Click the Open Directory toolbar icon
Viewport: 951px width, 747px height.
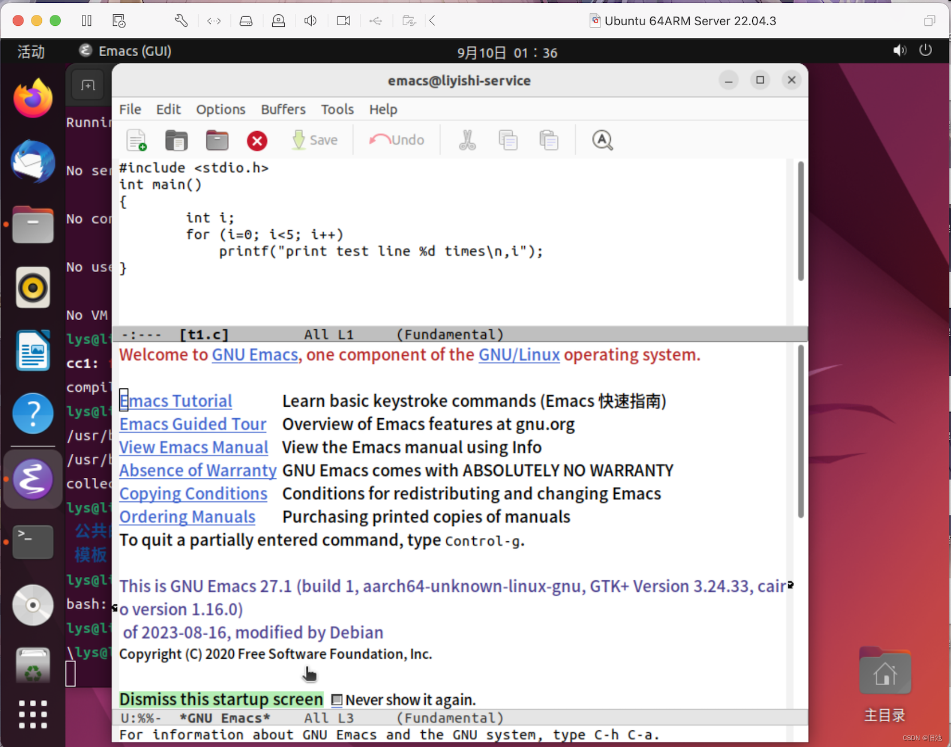click(x=217, y=140)
